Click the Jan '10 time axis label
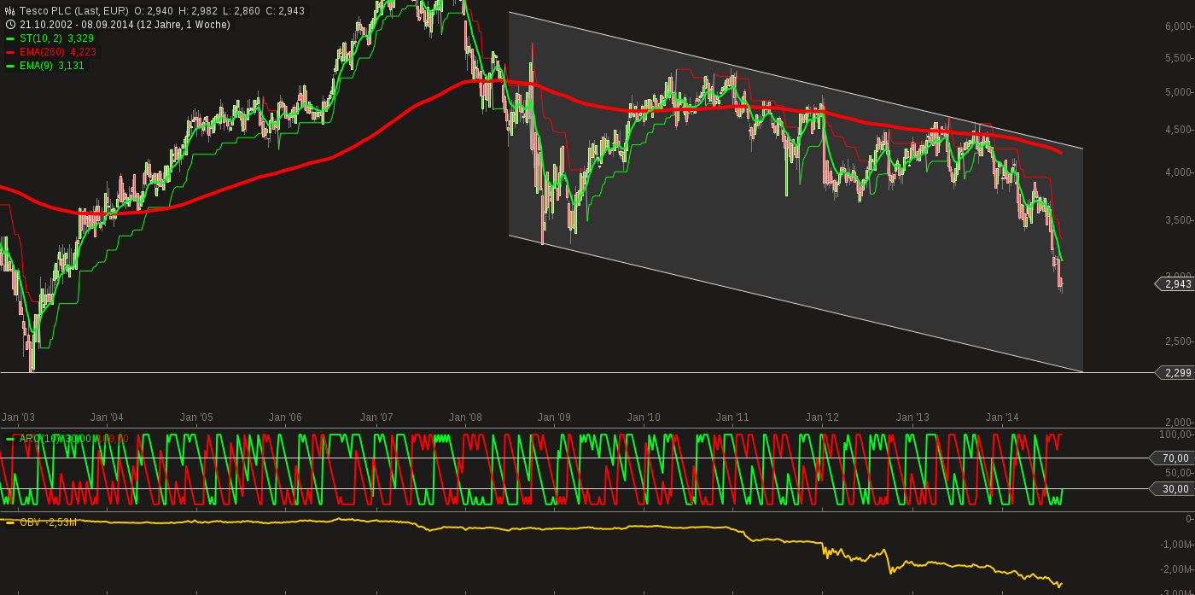The image size is (1195, 595). (x=644, y=417)
